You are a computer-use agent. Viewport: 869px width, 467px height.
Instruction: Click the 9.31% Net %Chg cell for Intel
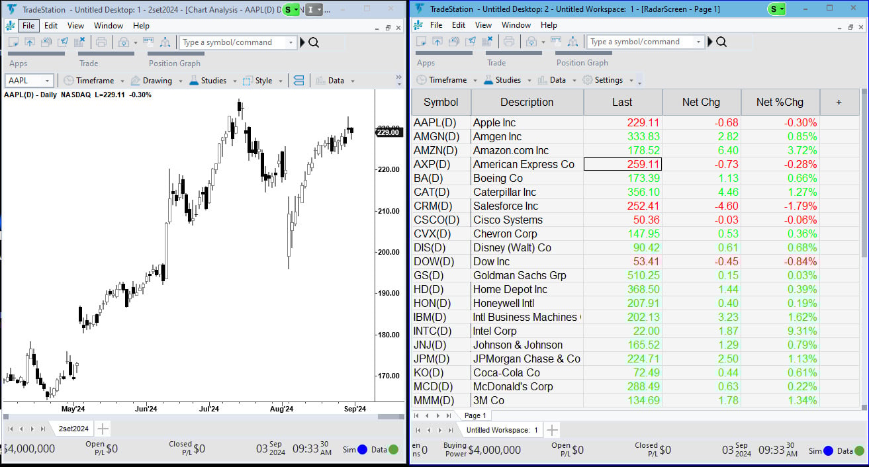[780, 331]
